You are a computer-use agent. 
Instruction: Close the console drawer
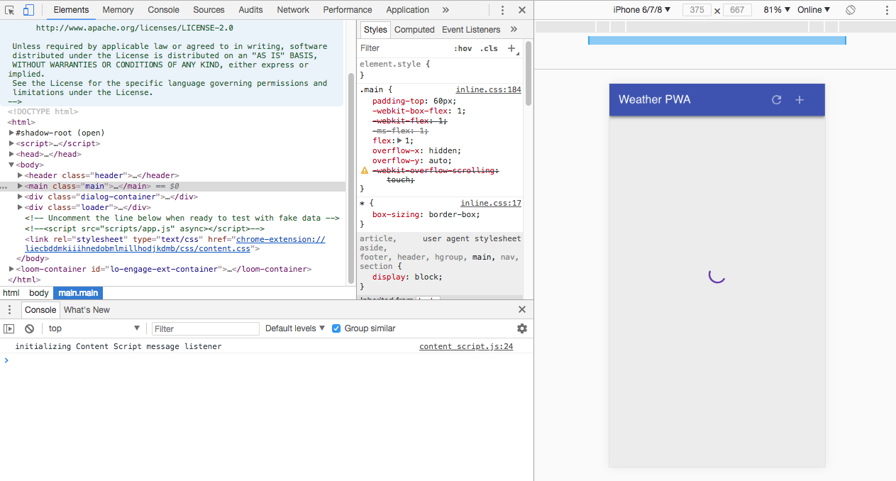coord(522,309)
